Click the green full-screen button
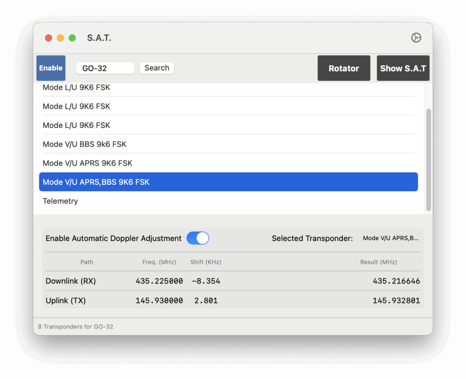The height and width of the screenshot is (379, 466). point(72,38)
